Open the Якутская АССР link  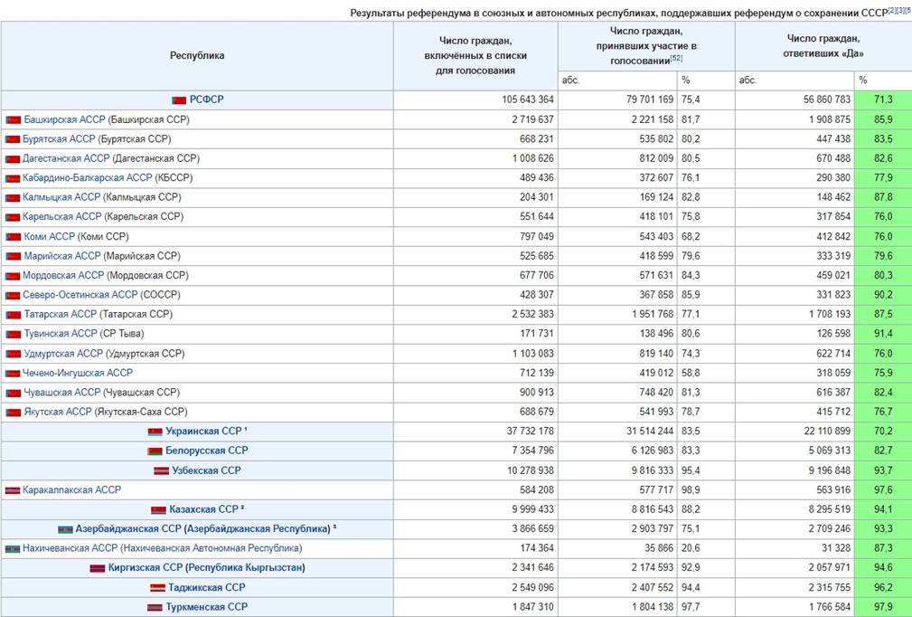[x=58, y=412]
